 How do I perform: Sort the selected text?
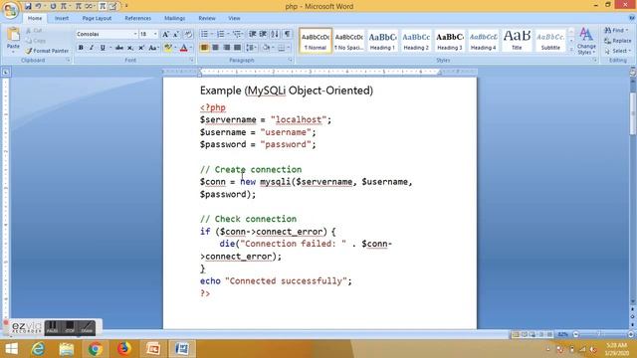pos(275,34)
